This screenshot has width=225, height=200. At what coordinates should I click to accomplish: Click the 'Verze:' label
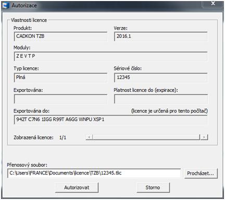coord(120,28)
